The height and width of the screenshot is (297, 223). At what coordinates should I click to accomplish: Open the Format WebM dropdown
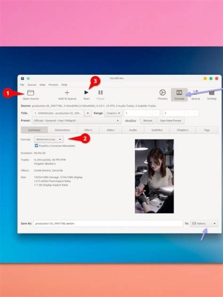click(x=49, y=139)
